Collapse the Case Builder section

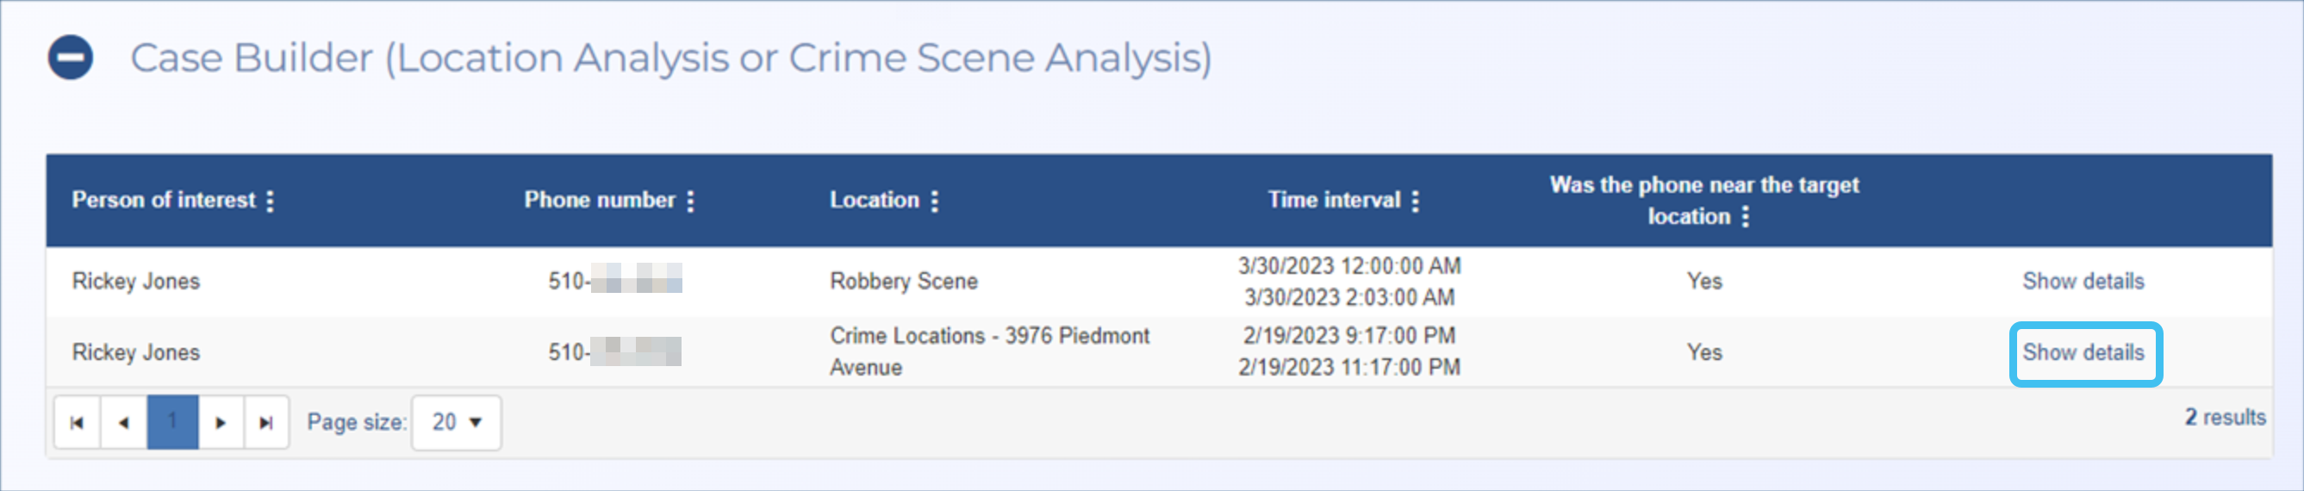click(x=71, y=58)
